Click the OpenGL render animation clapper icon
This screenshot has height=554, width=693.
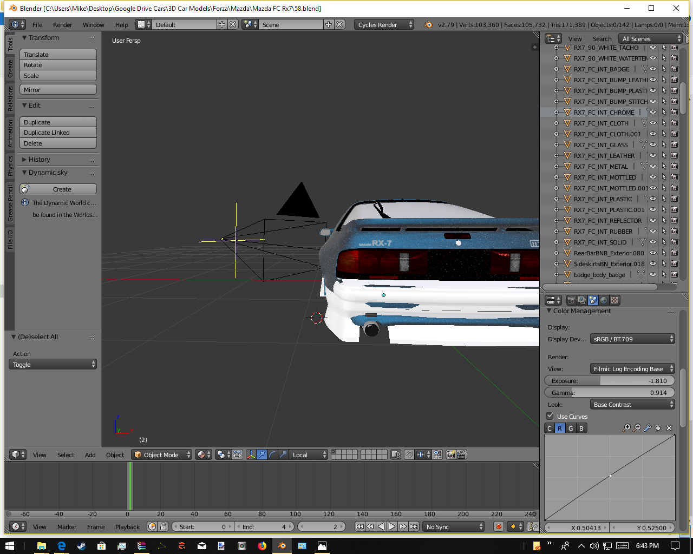(x=461, y=455)
